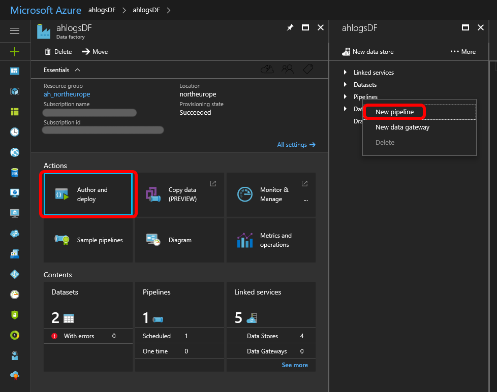Screen dimensions: 497x392
Task: Click the One time pipelines row
Action: 180,351
